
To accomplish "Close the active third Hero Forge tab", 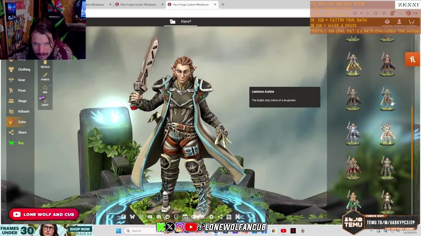I will (215, 5).
